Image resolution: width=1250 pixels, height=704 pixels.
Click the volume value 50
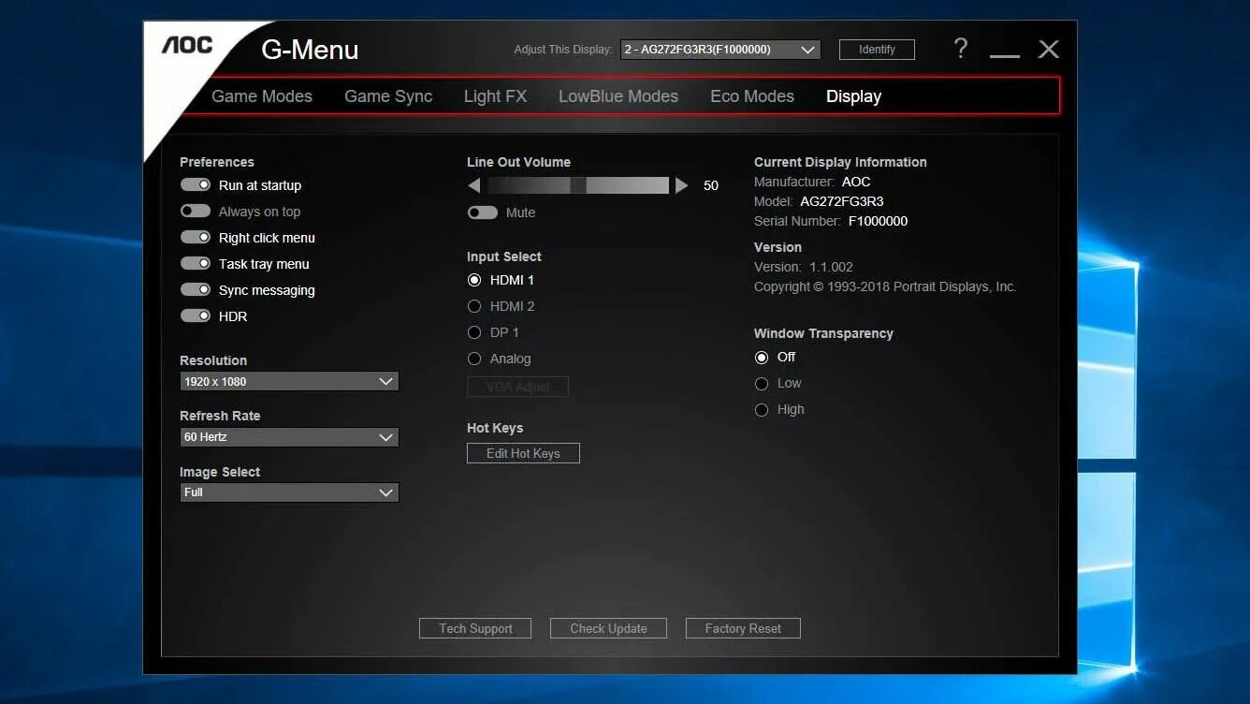(x=711, y=185)
